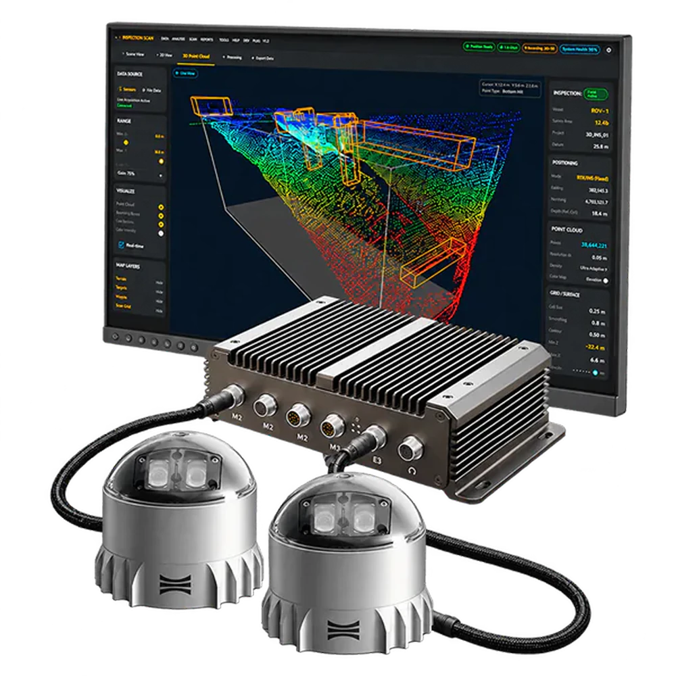Switch to the 2D View tab
The width and height of the screenshot is (676, 676).
pyautogui.click(x=165, y=55)
